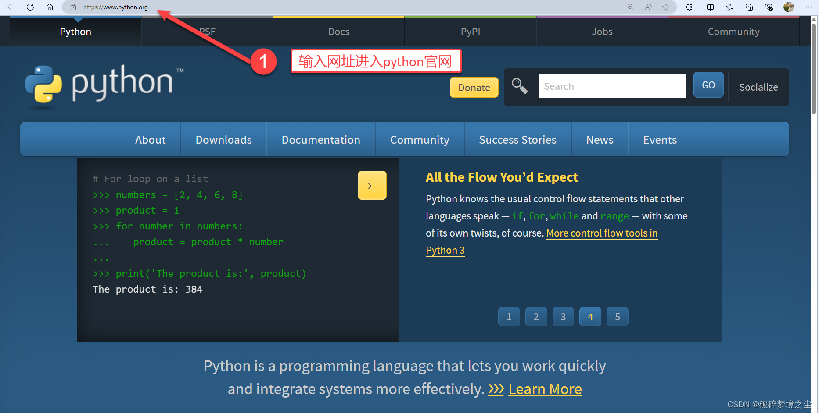This screenshot has height=413, width=819.
Task: Click the zoom magnifier in the address bar
Action: (x=631, y=7)
